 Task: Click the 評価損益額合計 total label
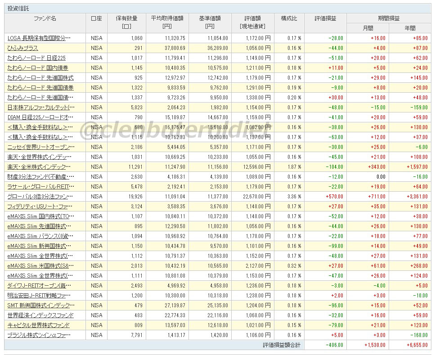[x=282, y=345]
